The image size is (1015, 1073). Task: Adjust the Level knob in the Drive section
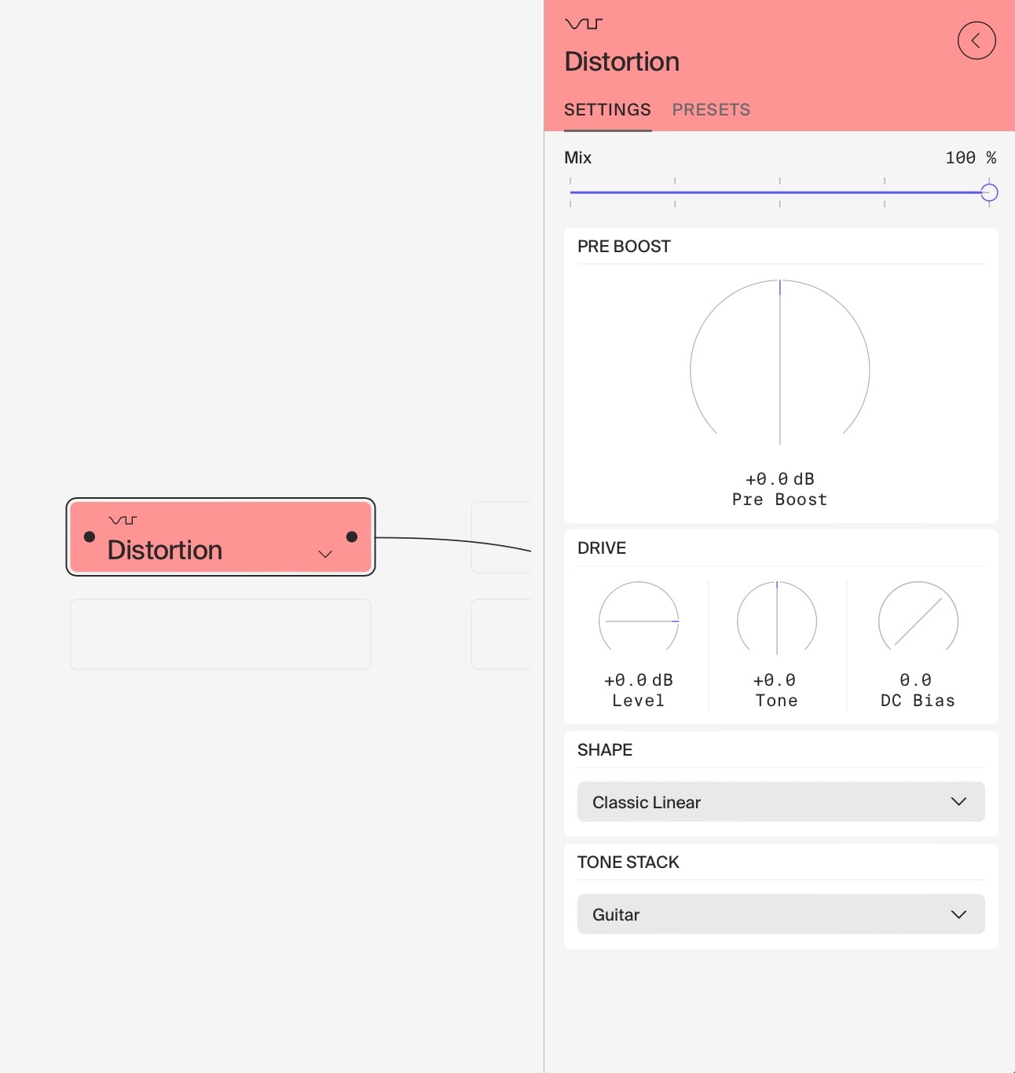tap(639, 621)
